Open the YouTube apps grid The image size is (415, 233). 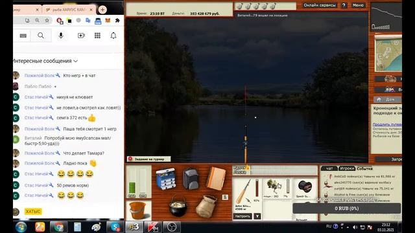[97, 36]
